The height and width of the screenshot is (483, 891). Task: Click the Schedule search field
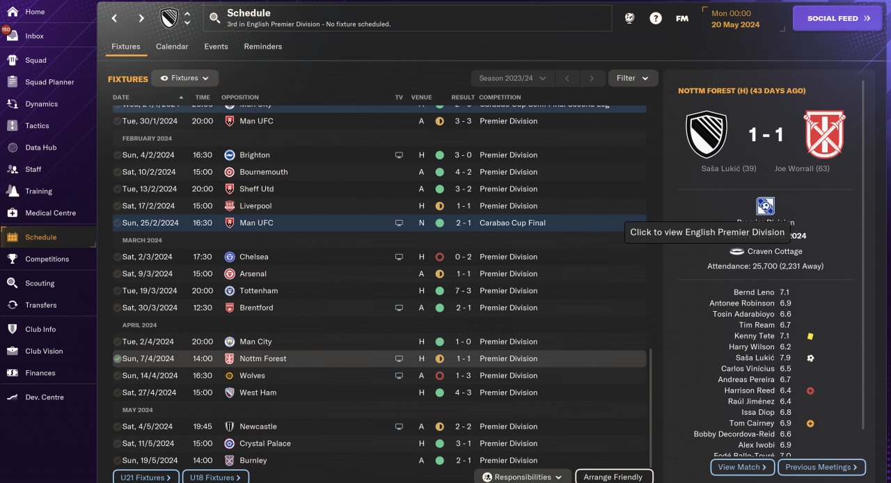(x=407, y=18)
